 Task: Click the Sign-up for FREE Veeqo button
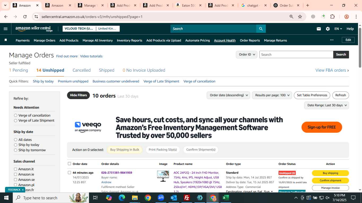tap(322, 127)
